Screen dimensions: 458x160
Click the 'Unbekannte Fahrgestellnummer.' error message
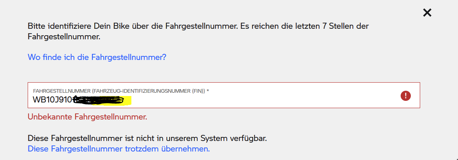coord(87,117)
